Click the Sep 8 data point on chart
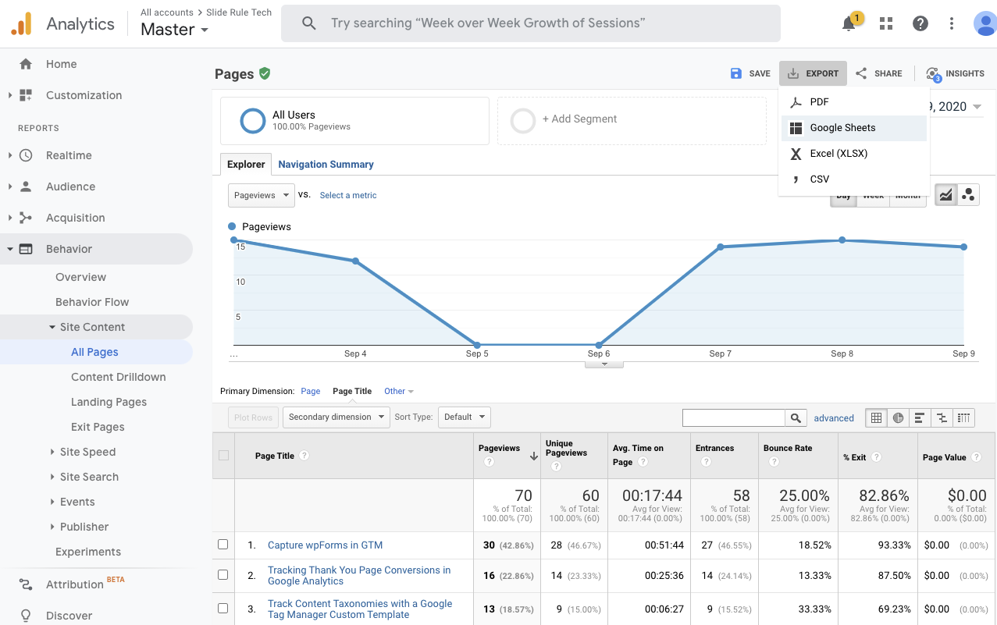The height and width of the screenshot is (625, 997). pyautogui.click(x=842, y=240)
